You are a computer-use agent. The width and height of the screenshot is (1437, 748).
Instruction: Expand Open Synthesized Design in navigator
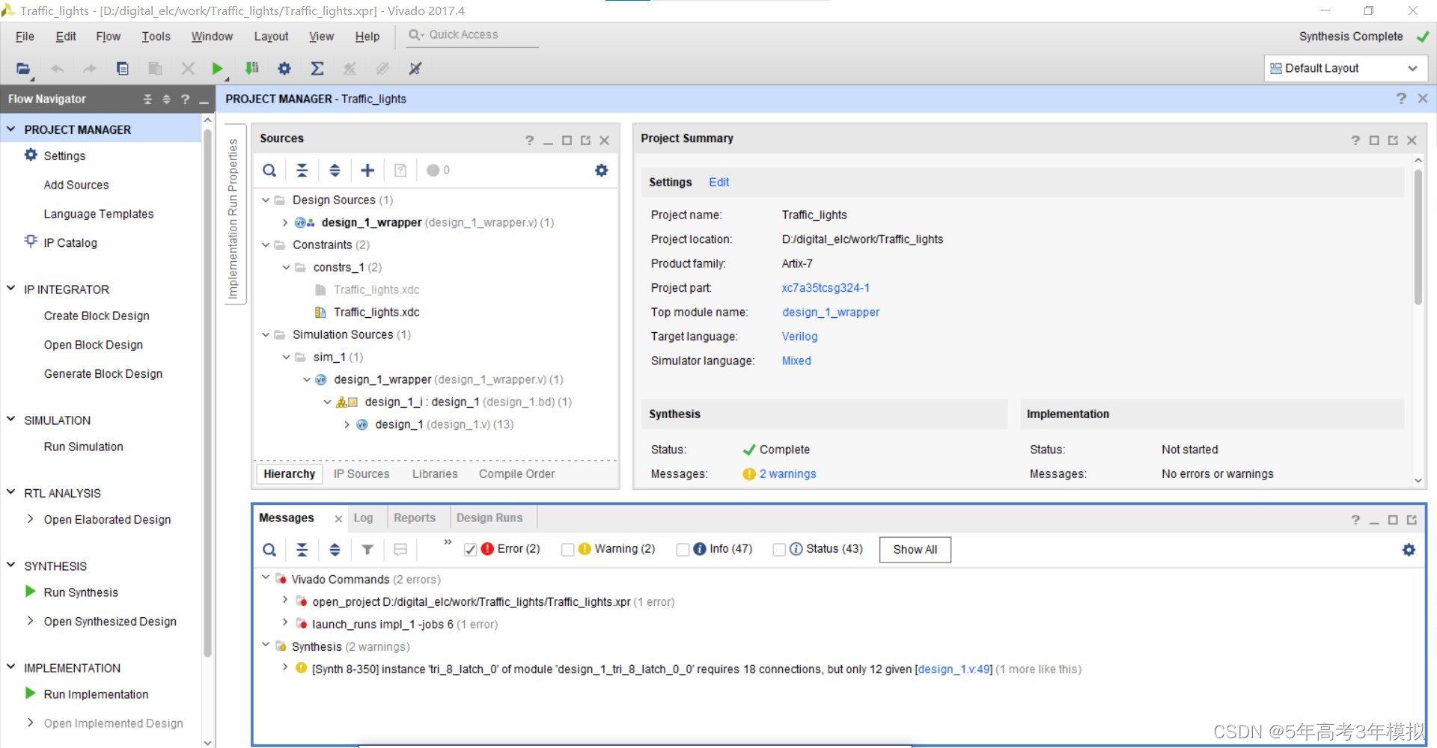[31, 621]
